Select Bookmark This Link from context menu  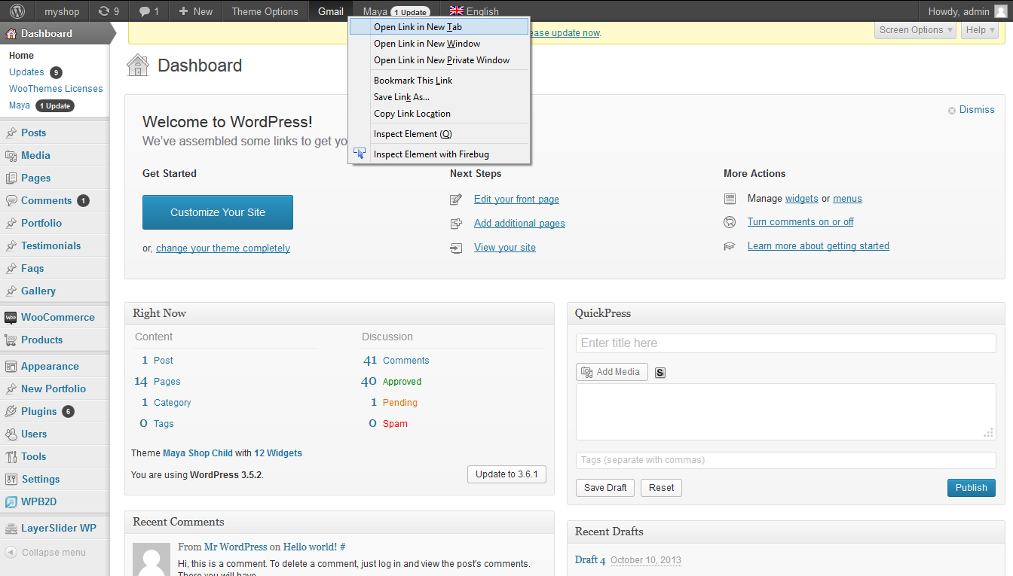[x=439, y=81]
